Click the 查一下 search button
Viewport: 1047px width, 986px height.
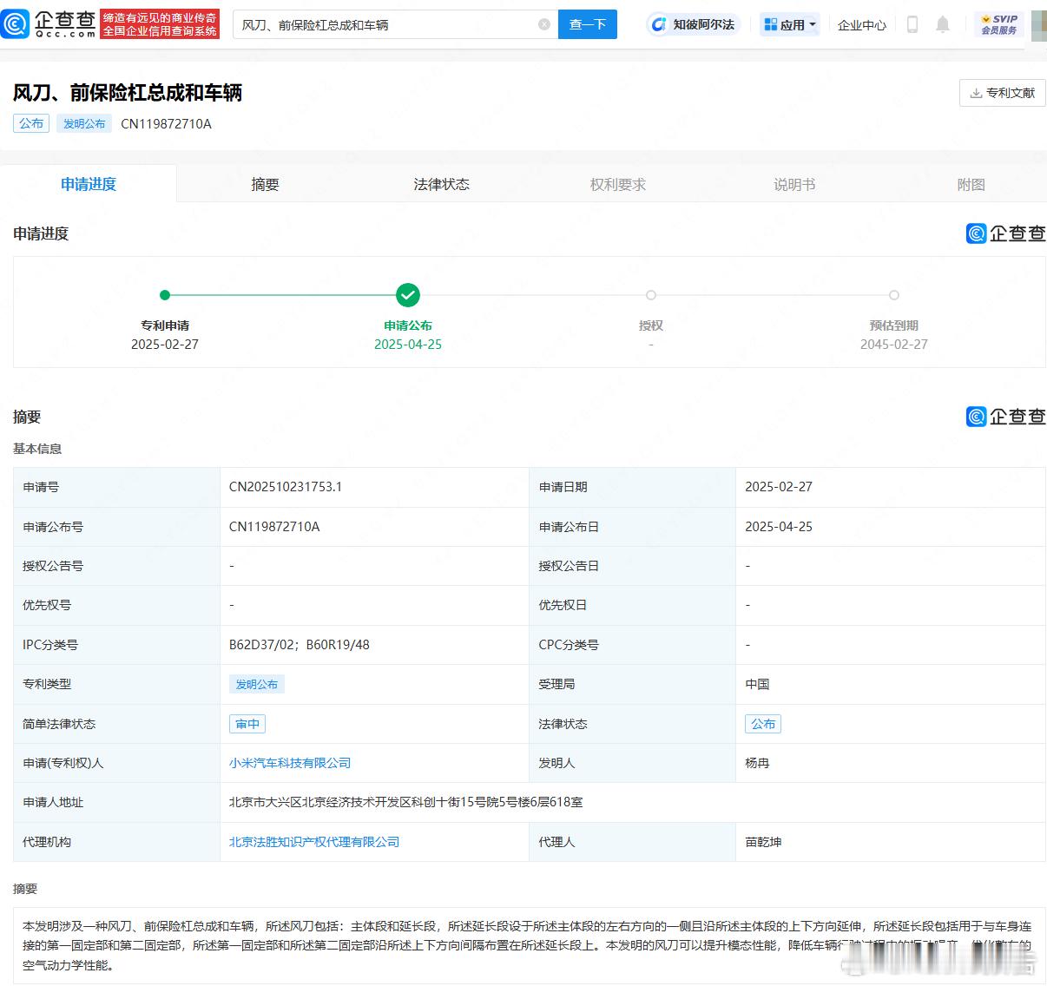pyautogui.click(x=587, y=24)
